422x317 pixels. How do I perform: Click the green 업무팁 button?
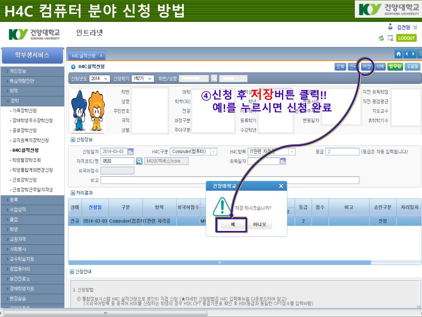click(x=395, y=66)
